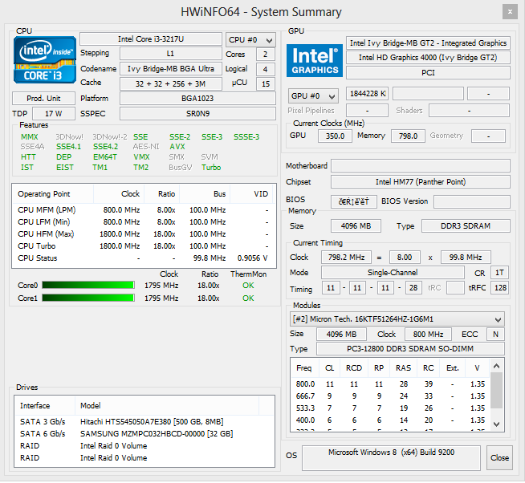
Task: Click the Intel Core i3-3217U name field
Action: tap(151, 39)
